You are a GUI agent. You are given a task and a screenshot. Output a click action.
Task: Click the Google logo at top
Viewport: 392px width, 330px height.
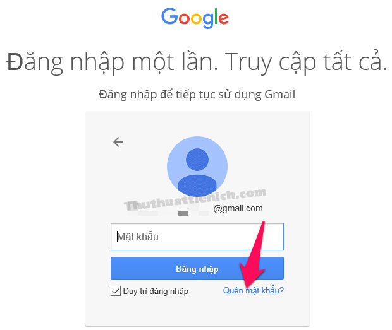click(195, 18)
